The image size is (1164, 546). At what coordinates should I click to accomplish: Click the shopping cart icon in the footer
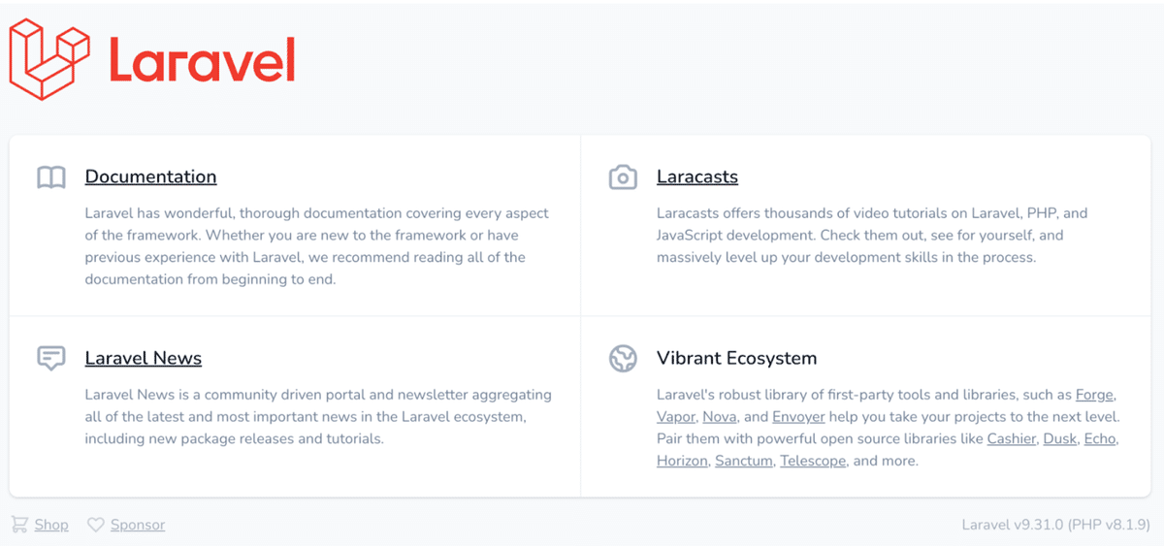point(19,525)
